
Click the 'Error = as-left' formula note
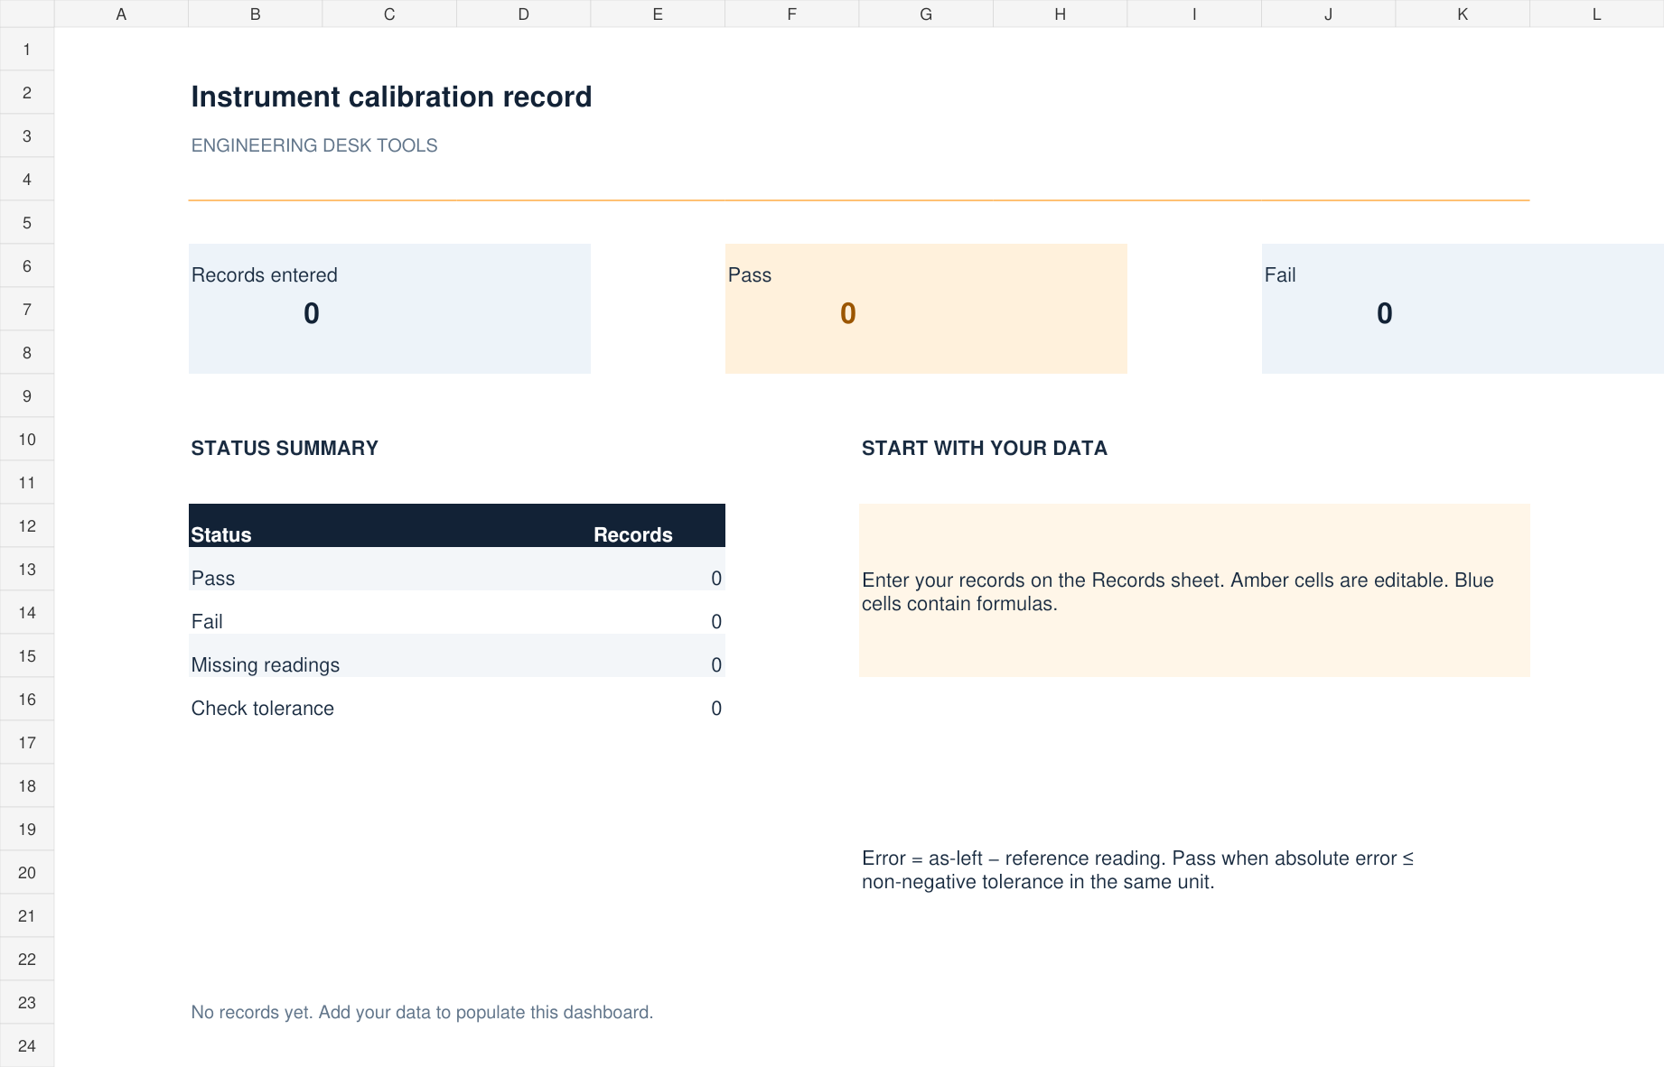[x=1137, y=870]
